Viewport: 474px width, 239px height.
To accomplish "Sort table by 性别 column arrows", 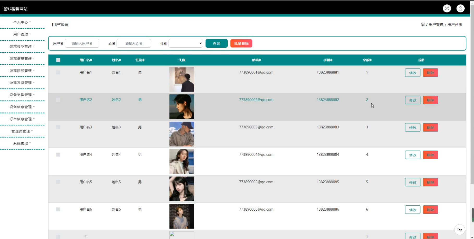I will tap(143, 60).
